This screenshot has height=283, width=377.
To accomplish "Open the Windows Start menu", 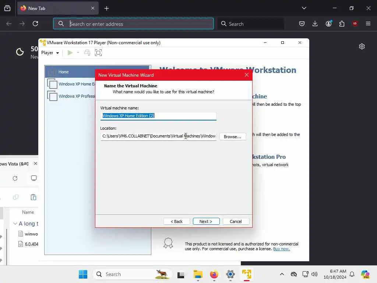I will coord(83,274).
